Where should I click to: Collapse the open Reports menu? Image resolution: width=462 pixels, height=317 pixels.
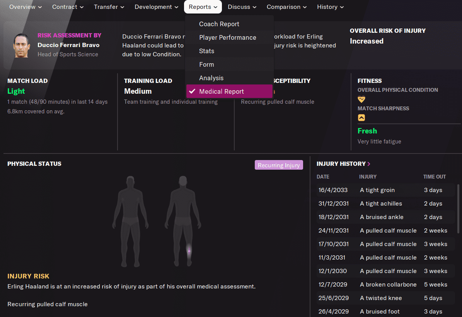[x=203, y=7]
